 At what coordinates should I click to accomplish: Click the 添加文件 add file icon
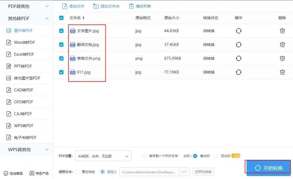point(65,6)
